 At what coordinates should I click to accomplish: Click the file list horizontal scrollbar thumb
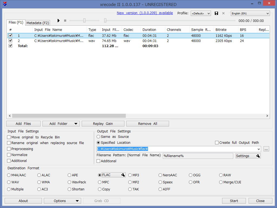coord(69,116)
